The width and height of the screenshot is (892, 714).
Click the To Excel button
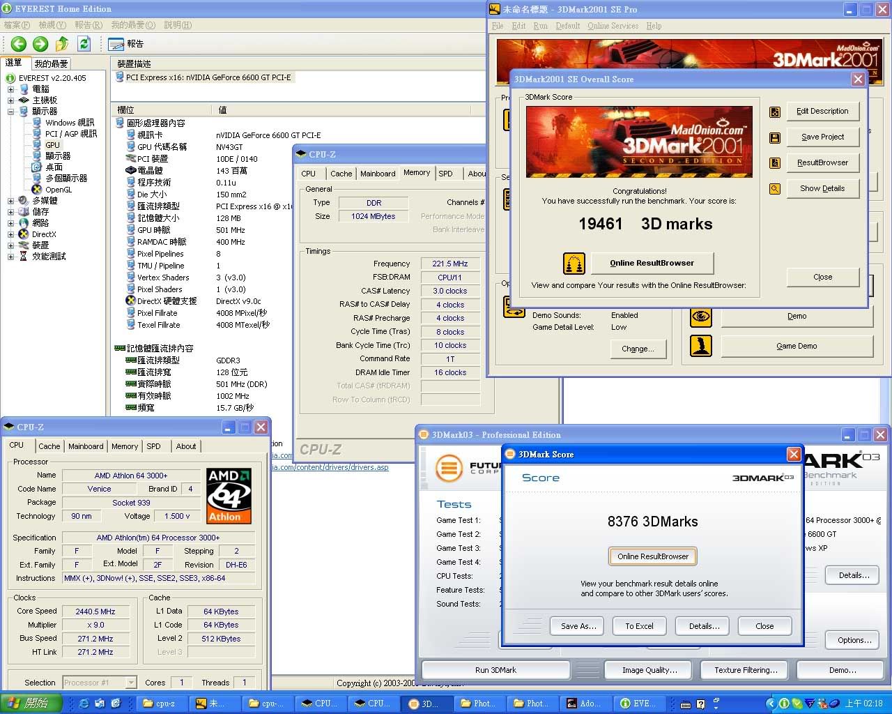click(639, 626)
